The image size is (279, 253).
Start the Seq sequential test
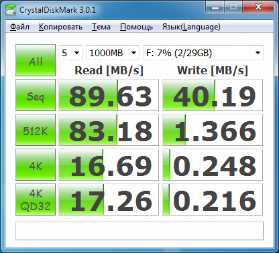36,95
